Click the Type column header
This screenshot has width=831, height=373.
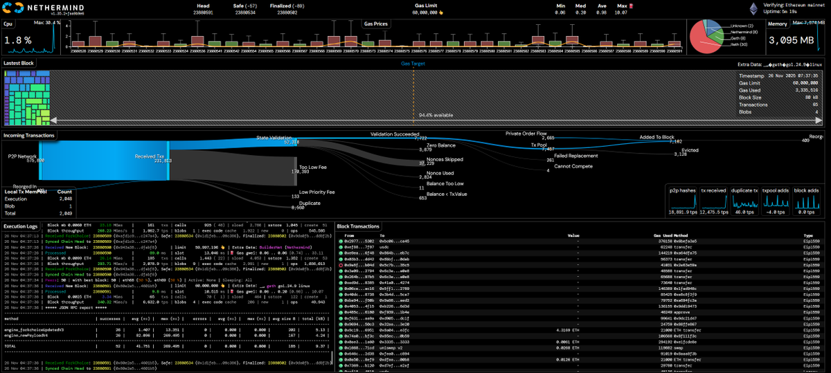click(808, 235)
